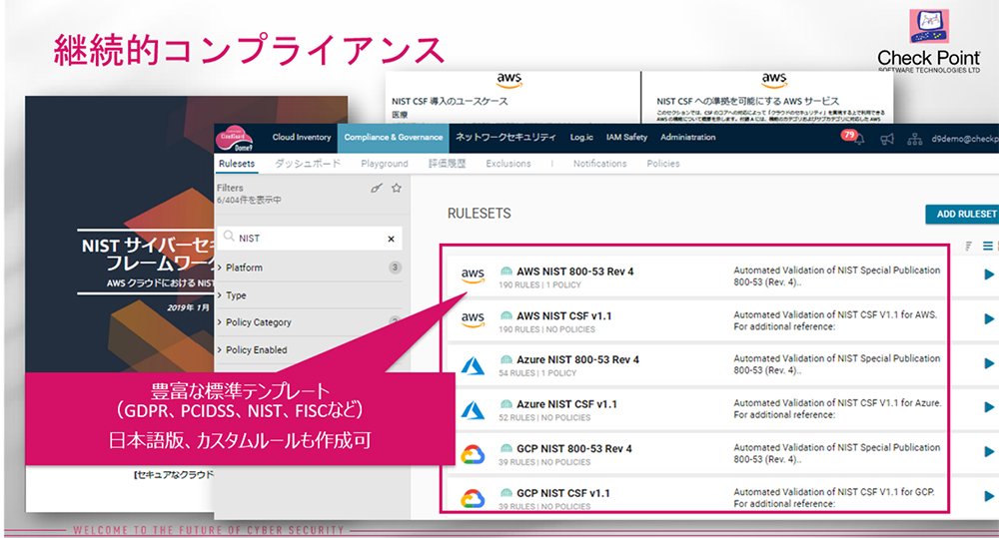Run Azure NIST 800-53 Rev 4 play arrow

coord(989,363)
